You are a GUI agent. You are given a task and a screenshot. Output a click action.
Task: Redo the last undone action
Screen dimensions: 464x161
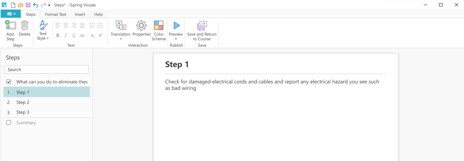click(43, 5)
